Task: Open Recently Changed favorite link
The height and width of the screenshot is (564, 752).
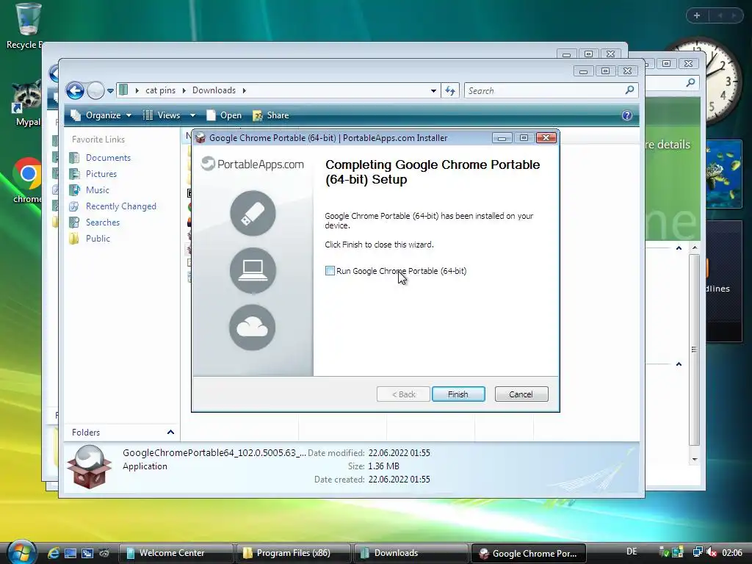Action: (121, 206)
